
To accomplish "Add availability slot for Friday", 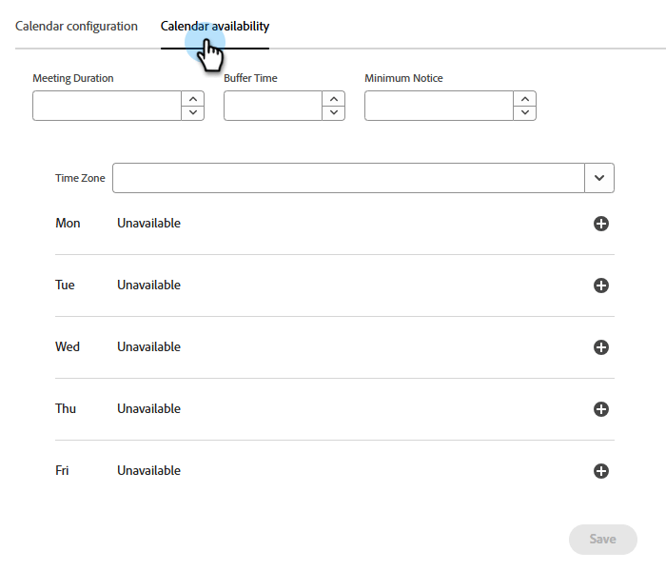I will [x=600, y=471].
